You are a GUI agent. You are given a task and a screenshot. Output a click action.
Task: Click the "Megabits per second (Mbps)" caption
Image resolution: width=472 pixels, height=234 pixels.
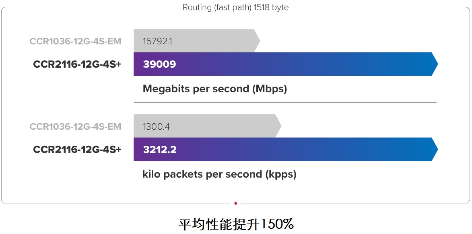click(x=215, y=89)
